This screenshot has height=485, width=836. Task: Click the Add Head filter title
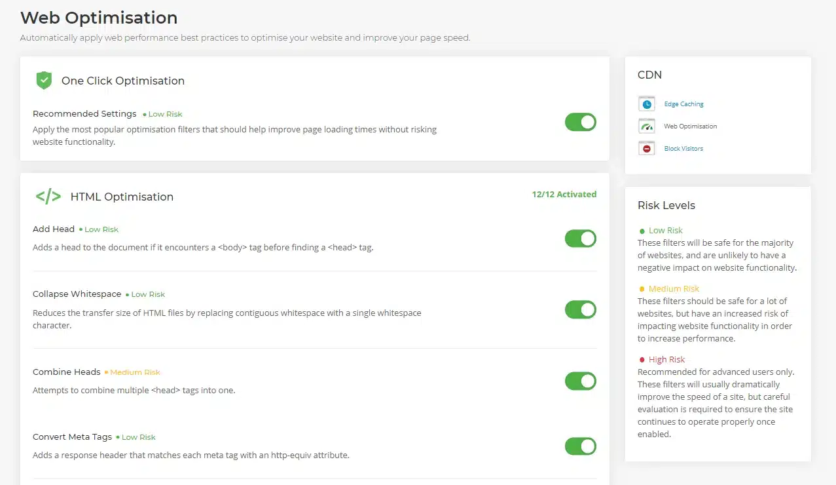54,229
